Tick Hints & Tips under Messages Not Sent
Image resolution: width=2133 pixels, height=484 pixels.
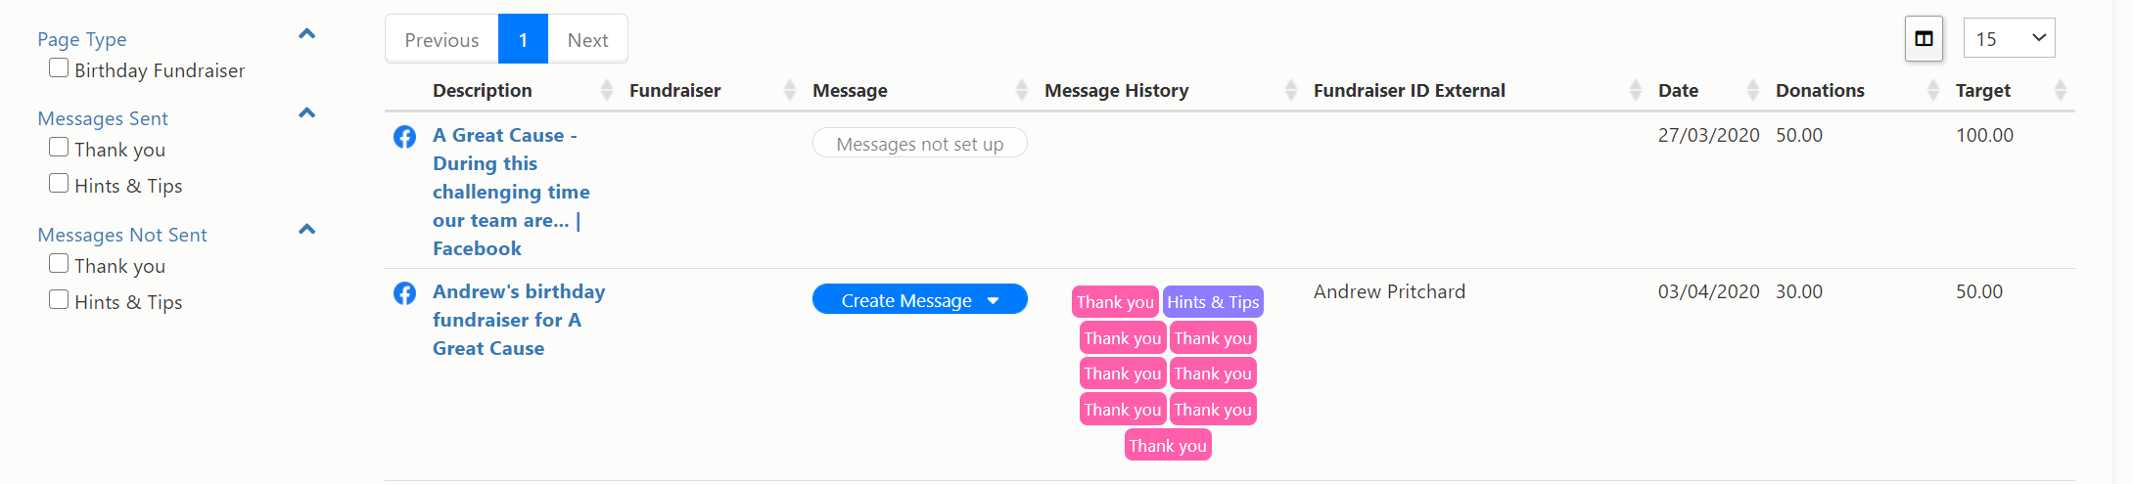(59, 300)
